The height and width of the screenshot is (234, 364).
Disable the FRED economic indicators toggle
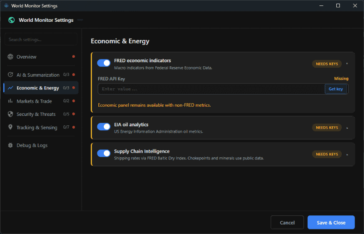coord(104,63)
